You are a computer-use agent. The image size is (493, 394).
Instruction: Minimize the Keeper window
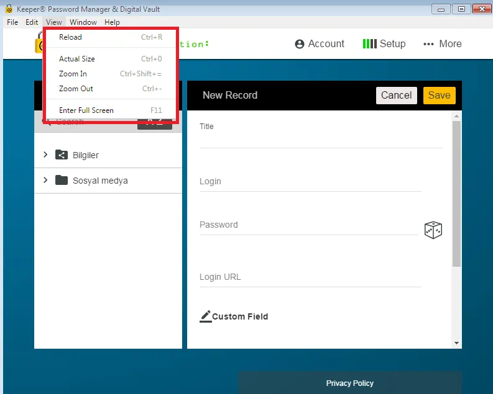coord(441,9)
